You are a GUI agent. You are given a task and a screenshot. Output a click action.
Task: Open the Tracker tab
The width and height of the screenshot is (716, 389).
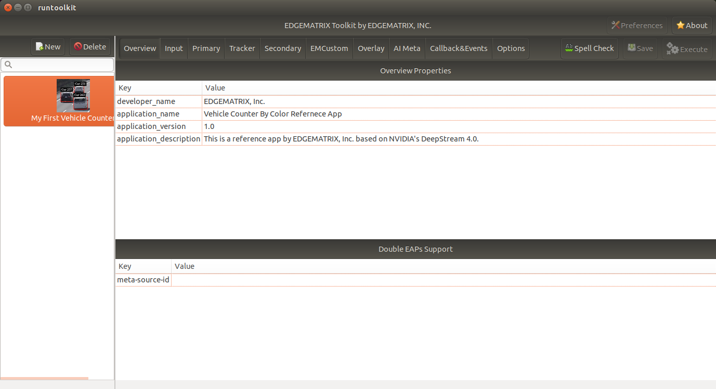(242, 48)
